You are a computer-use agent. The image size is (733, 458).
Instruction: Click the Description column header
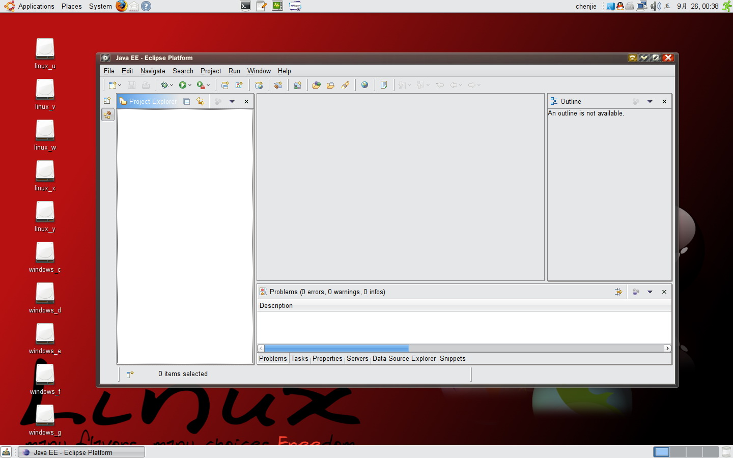point(464,305)
